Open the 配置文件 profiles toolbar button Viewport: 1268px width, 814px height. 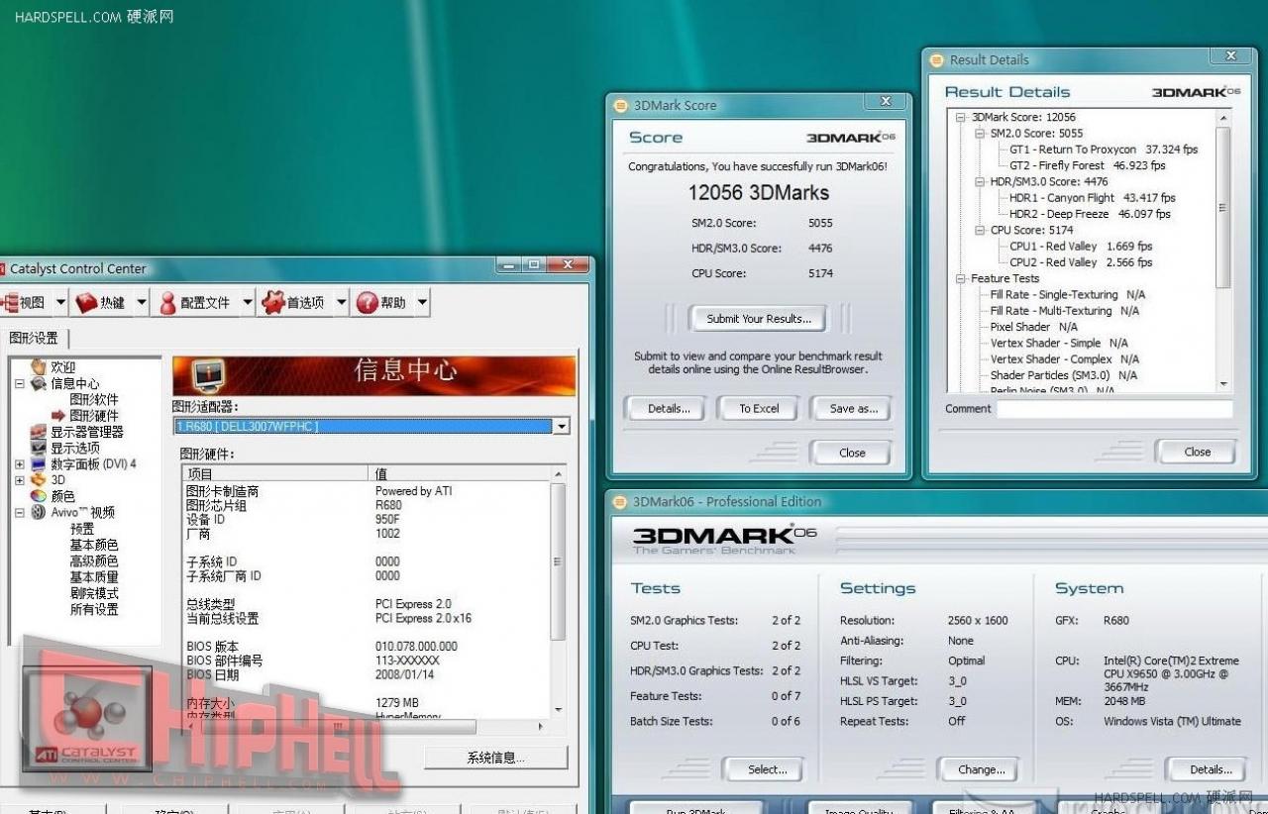tap(195, 303)
